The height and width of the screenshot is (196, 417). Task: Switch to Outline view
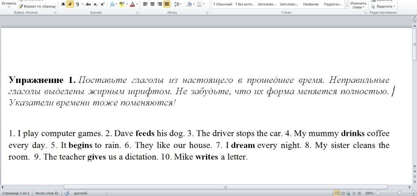point(354,193)
